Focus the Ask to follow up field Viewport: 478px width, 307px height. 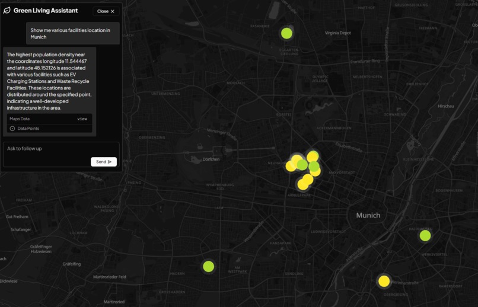pyautogui.click(x=61, y=154)
